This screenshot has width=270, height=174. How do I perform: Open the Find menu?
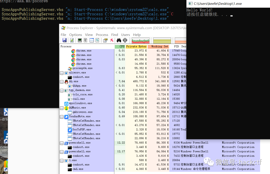tap(114, 35)
